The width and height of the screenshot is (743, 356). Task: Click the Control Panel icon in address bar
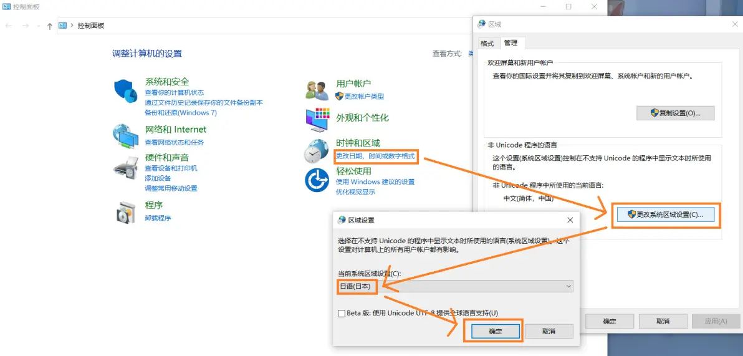click(62, 26)
